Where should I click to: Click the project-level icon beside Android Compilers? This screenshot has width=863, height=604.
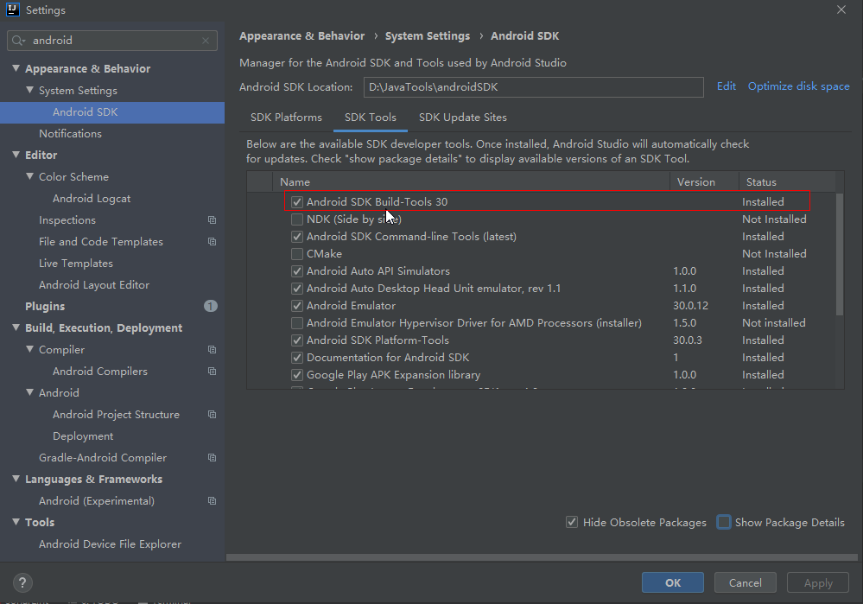(x=212, y=371)
